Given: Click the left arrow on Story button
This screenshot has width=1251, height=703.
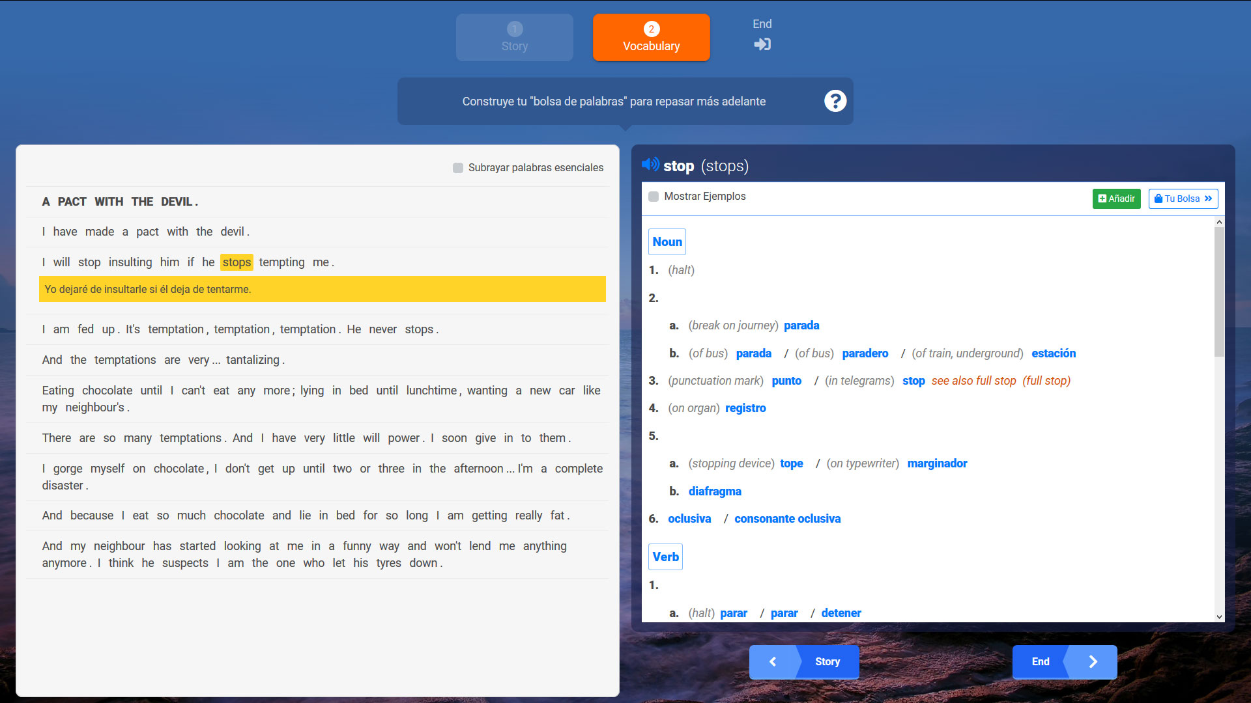Looking at the screenshot, I should coord(773,661).
